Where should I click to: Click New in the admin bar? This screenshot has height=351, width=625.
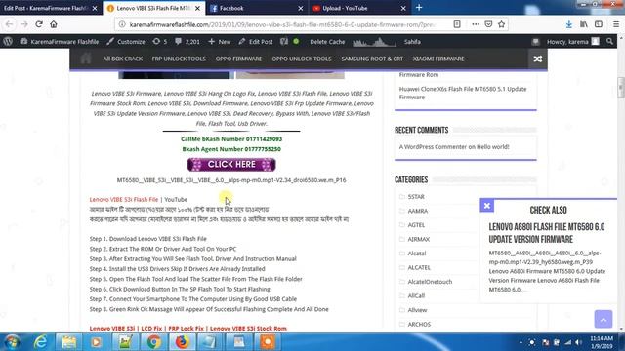click(219, 41)
